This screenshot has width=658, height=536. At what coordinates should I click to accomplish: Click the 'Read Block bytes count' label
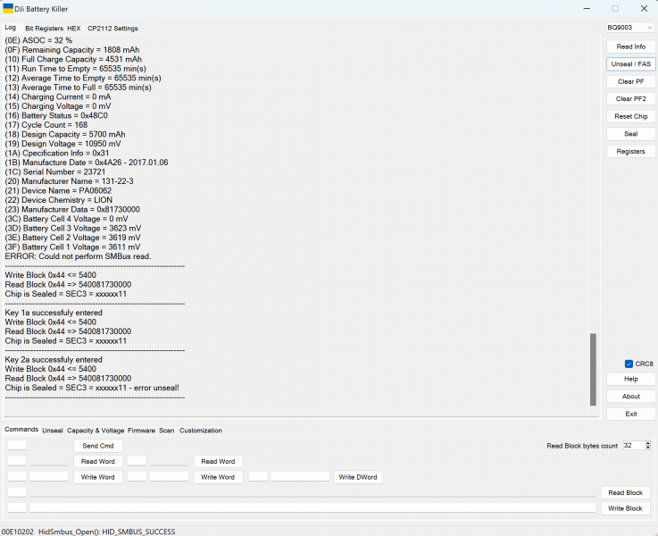coord(582,446)
